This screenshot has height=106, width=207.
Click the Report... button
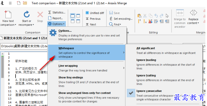[55, 18]
